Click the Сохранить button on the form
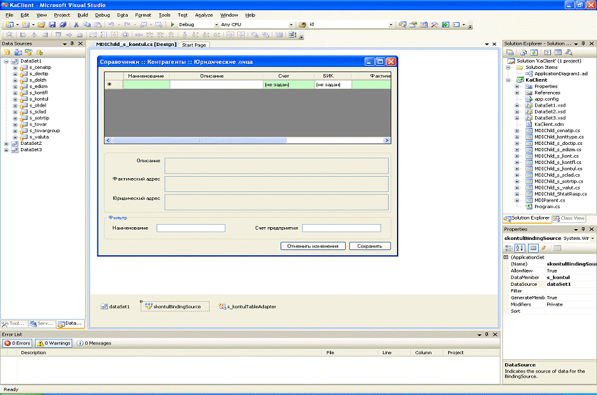 pos(369,246)
